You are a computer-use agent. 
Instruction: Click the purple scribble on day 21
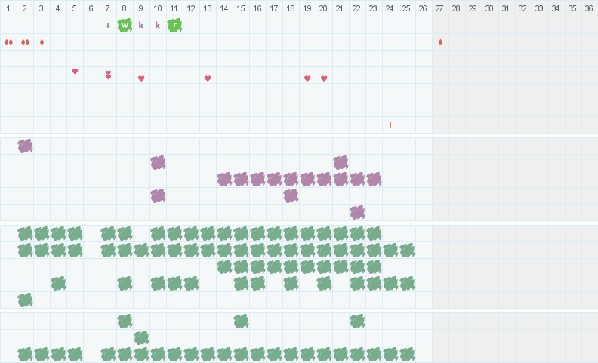coord(341,162)
